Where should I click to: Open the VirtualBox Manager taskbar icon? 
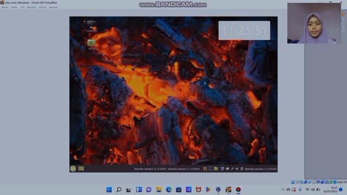pos(218,190)
